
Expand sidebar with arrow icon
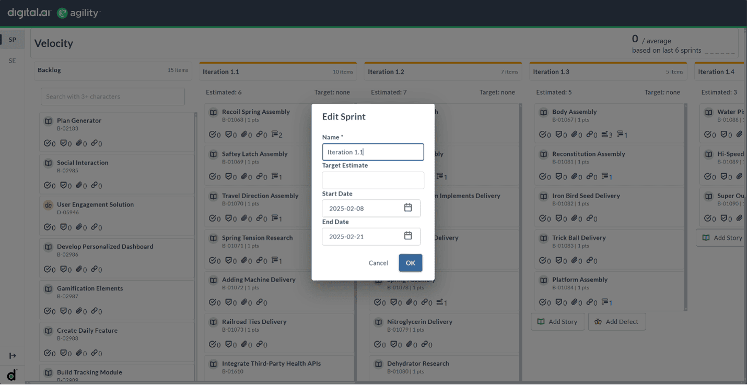click(x=13, y=356)
